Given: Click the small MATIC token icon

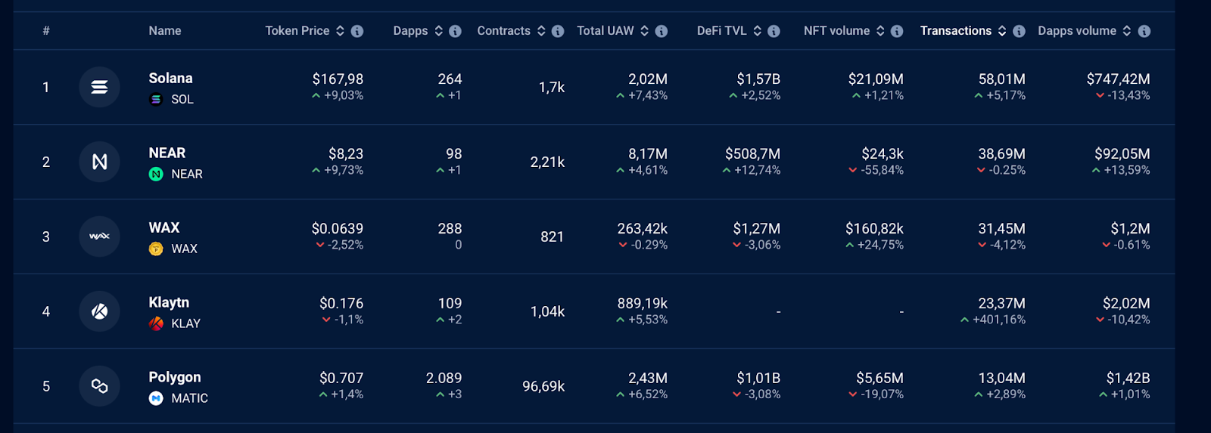Looking at the screenshot, I should pos(156,398).
